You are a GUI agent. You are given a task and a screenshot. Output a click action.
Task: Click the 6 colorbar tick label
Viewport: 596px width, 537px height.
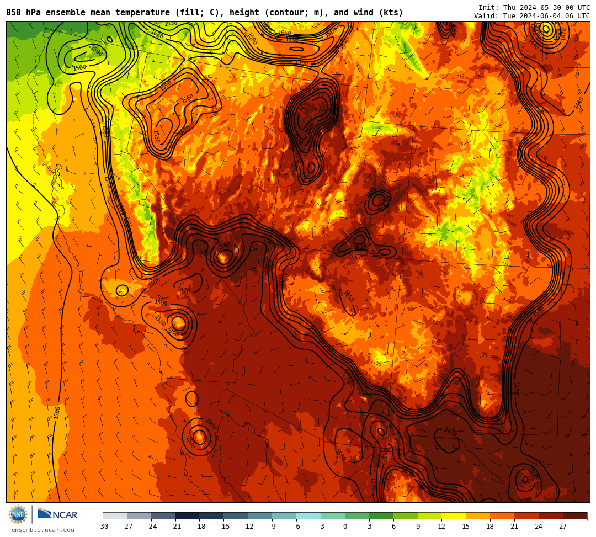pyautogui.click(x=393, y=527)
